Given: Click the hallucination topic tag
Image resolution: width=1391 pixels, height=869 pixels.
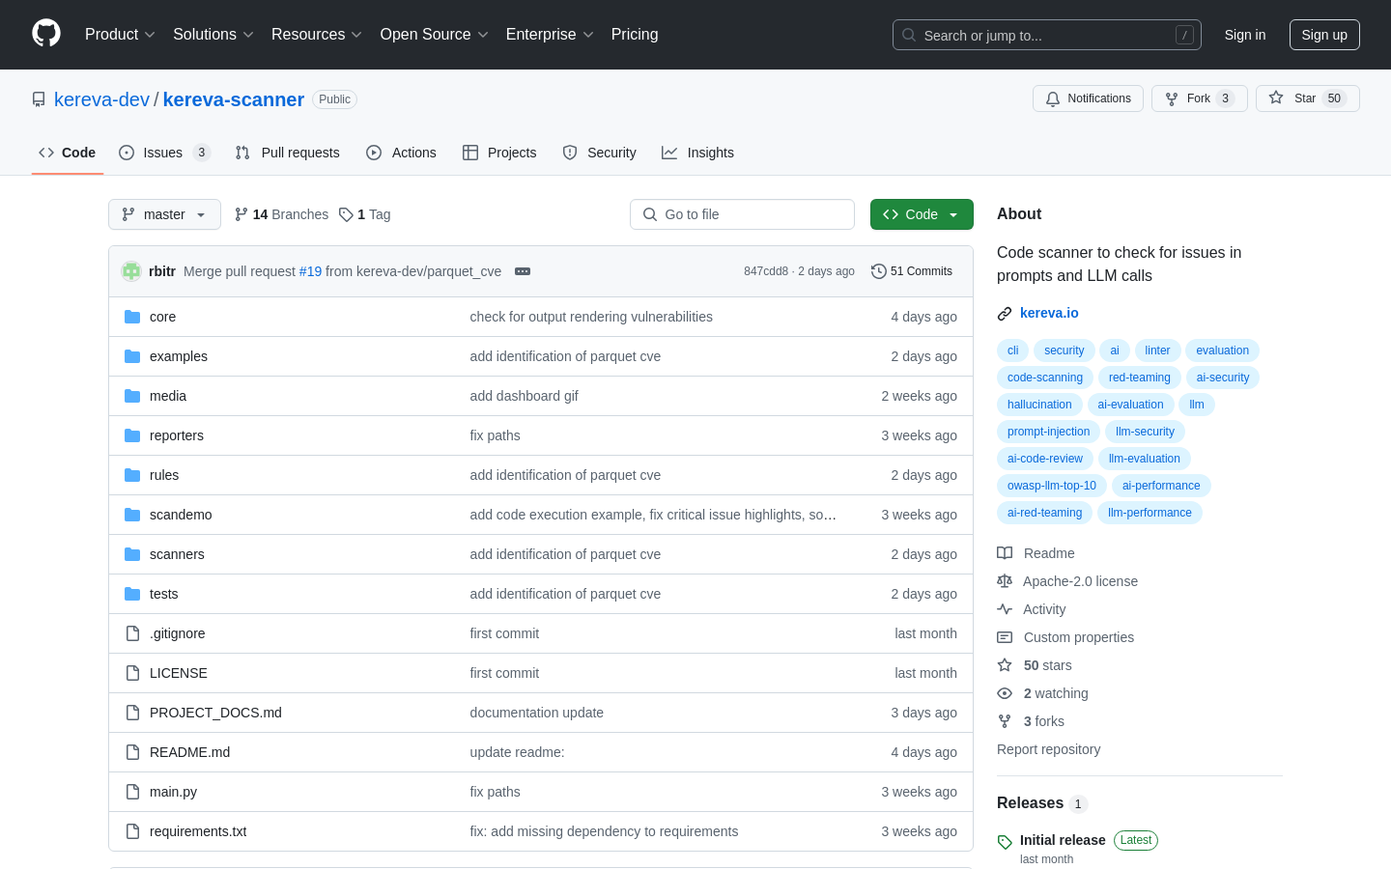Looking at the screenshot, I should pos(1039,405).
